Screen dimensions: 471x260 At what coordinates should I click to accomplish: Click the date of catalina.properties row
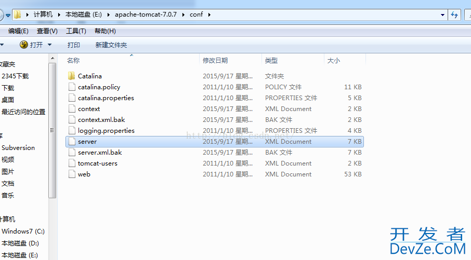click(x=228, y=98)
